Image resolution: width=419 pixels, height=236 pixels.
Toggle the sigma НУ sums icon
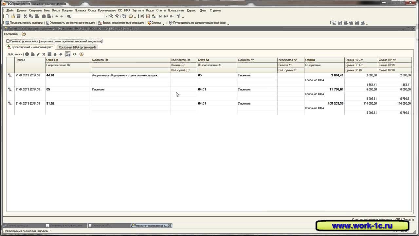point(67,54)
